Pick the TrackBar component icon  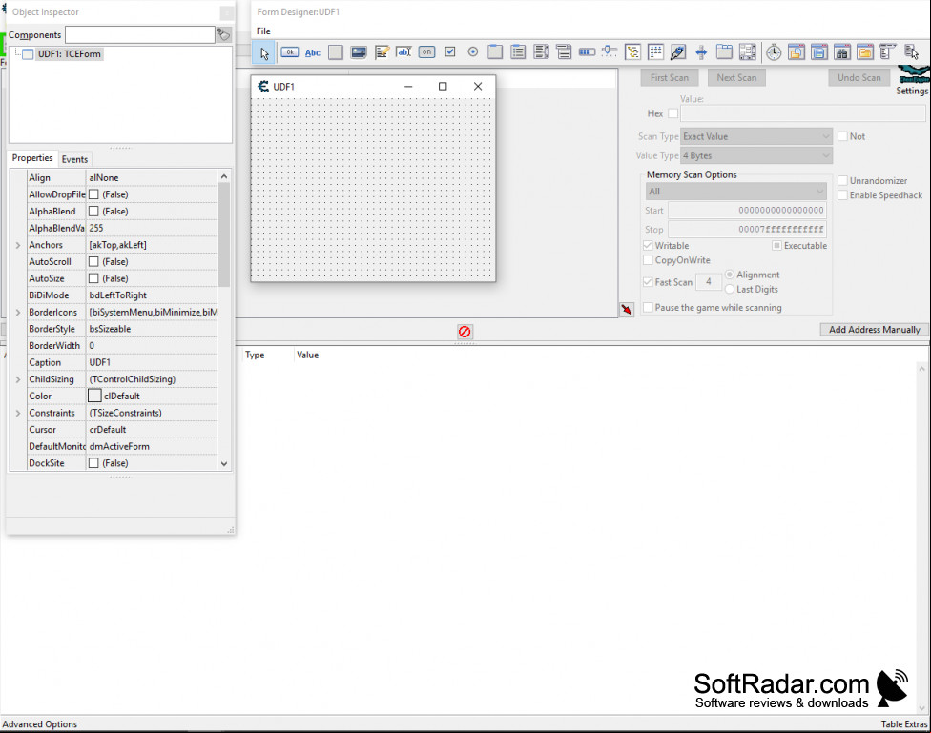click(x=610, y=51)
